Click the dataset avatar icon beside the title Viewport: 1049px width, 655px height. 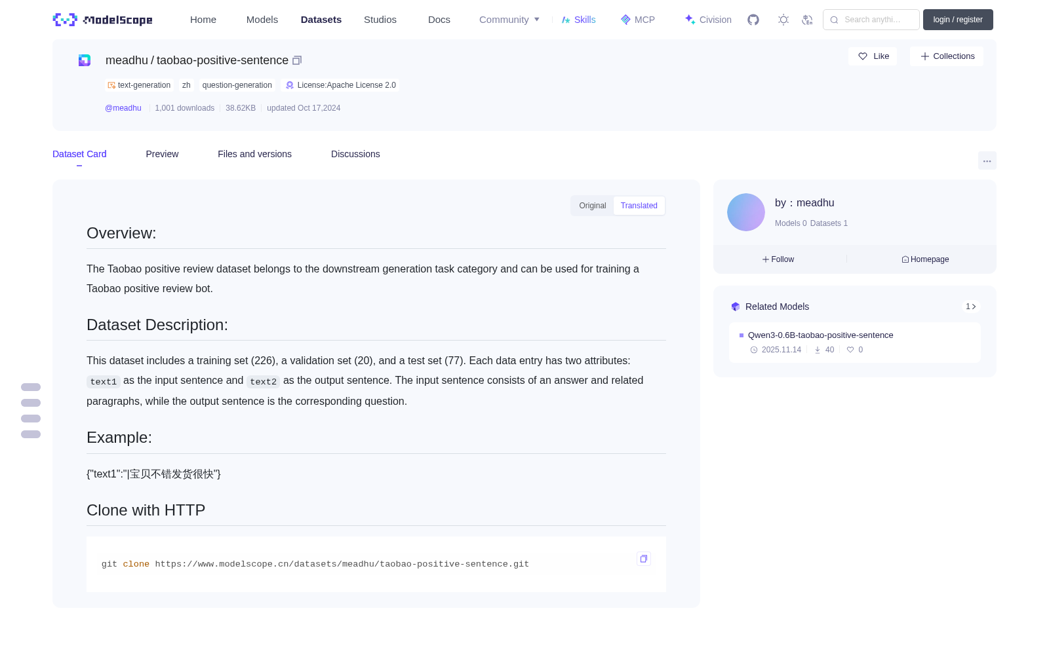[85, 60]
